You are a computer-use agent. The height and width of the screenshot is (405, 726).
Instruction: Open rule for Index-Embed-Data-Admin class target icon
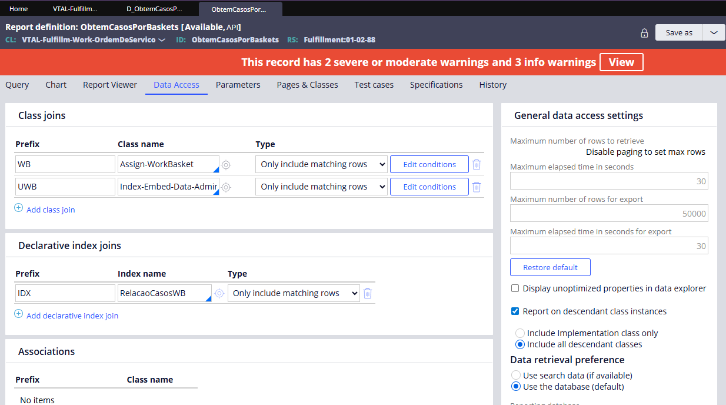[x=226, y=187]
